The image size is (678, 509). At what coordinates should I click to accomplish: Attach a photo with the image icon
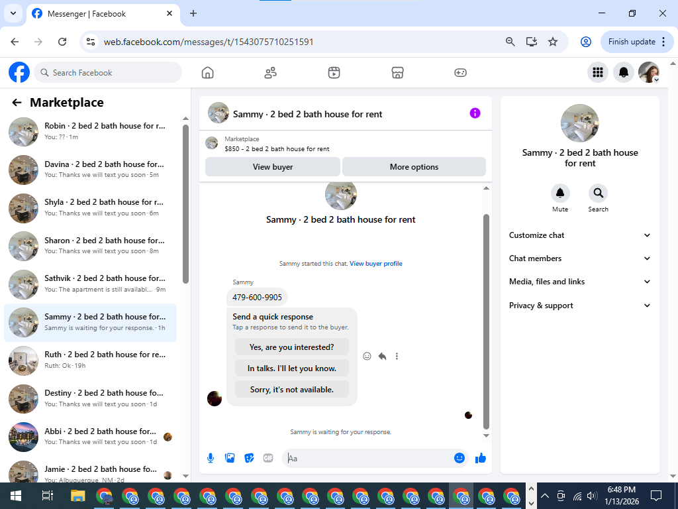[230, 458]
